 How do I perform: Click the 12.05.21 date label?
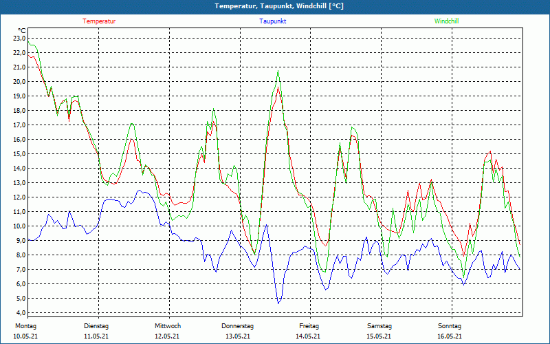pos(167,336)
